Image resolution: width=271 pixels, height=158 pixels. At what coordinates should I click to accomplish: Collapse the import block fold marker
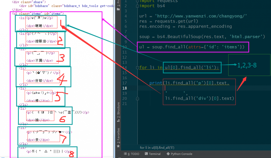click(x=137, y=1)
